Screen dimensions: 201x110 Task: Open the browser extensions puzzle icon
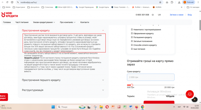(172, 2)
